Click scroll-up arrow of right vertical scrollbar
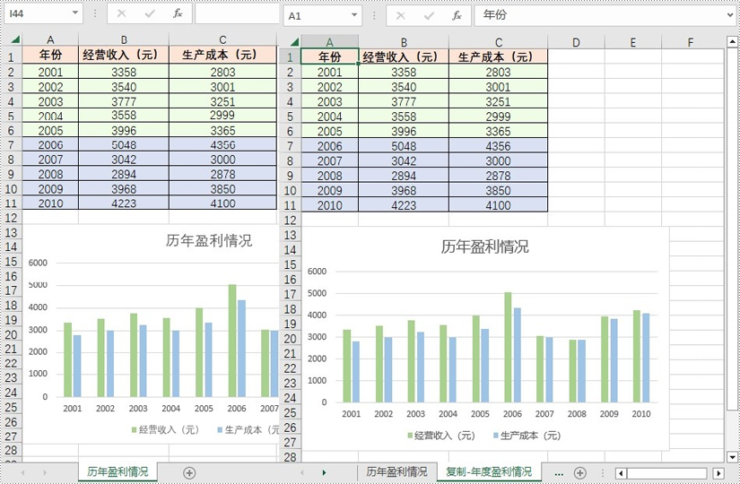Viewport: 740px width, 484px height. point(732,42)
